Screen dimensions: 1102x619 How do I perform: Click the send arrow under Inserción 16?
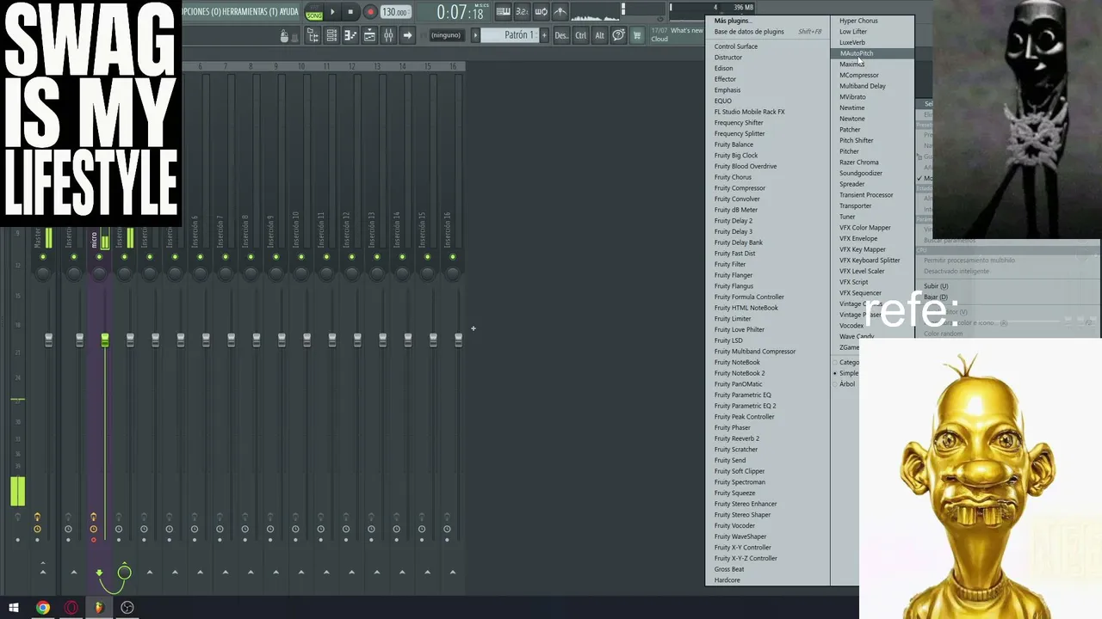click(x=452, y=572)
